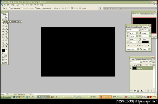Open the Metrics kerning dropdown
The image size is (158, 104).
coord(137,36)
